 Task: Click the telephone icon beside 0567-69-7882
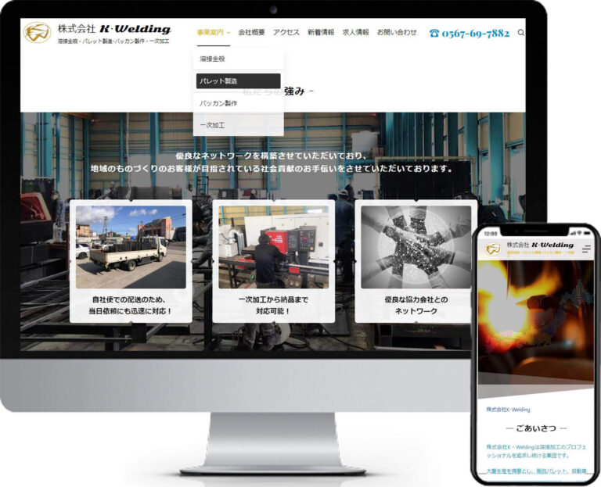(x=434, y=34)
